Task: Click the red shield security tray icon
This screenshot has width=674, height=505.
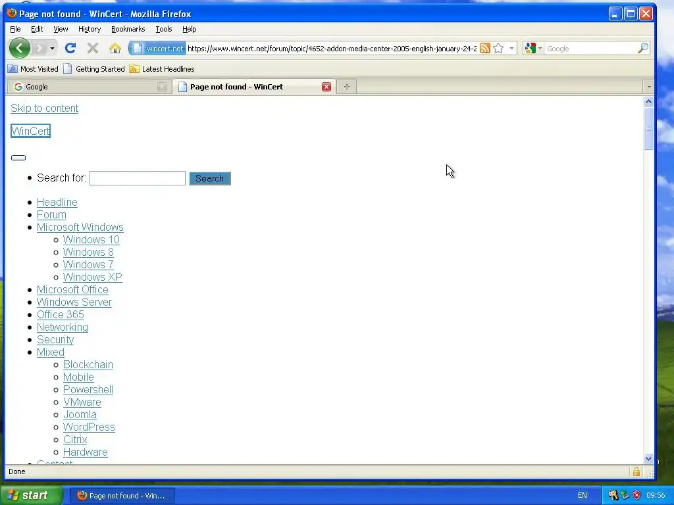Action: [637, 495]
